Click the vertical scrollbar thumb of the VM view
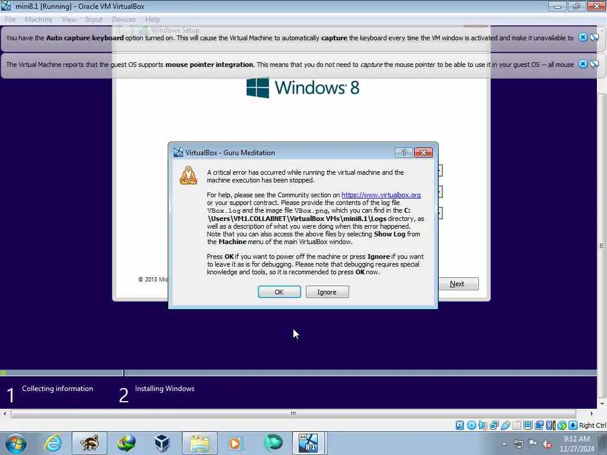This screenshot has height=455, width=607. 602,246
